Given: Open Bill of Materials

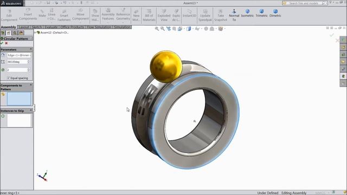Looking at the screenshot, I should tap(149, 15).
